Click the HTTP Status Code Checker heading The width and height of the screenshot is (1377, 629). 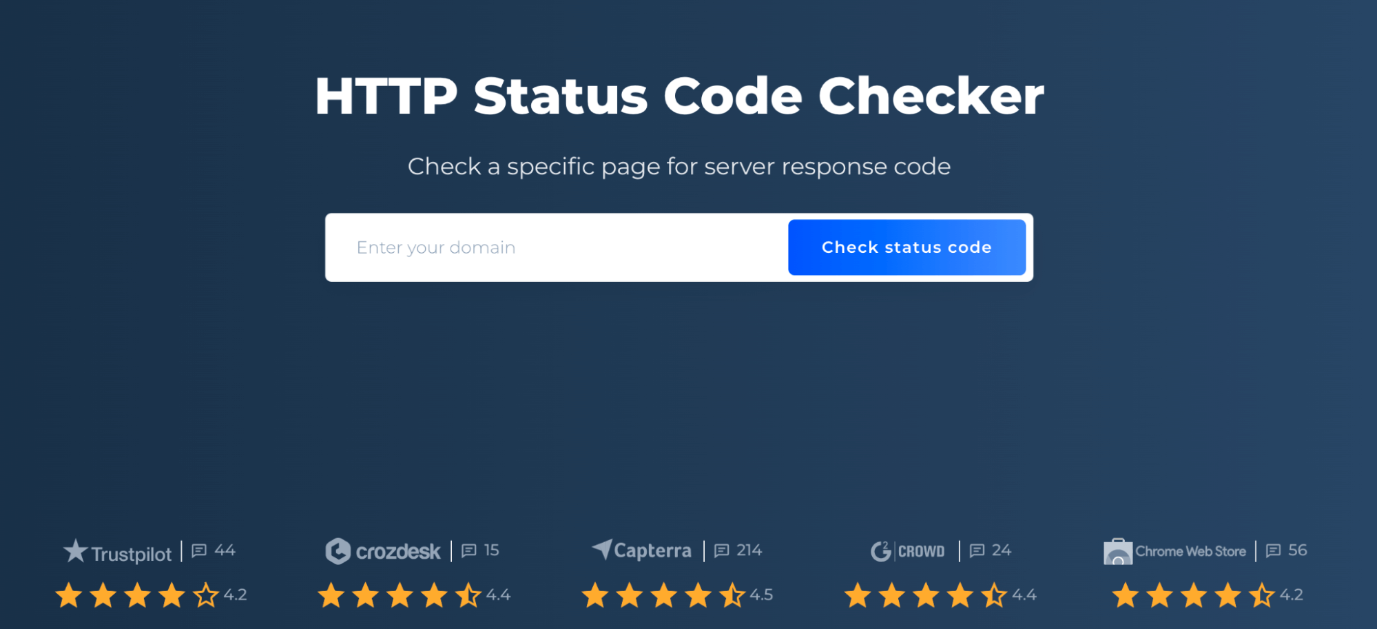click(x=679, y=96)
